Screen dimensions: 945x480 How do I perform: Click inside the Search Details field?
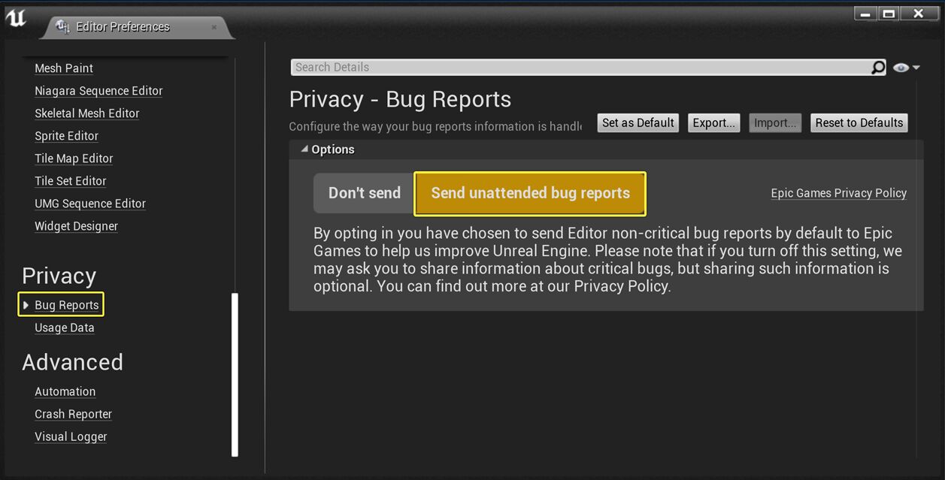pos(526,67)
